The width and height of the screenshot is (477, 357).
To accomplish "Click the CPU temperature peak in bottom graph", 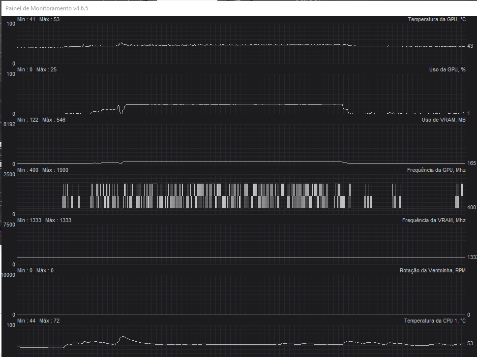I will (x=122, y=337).
